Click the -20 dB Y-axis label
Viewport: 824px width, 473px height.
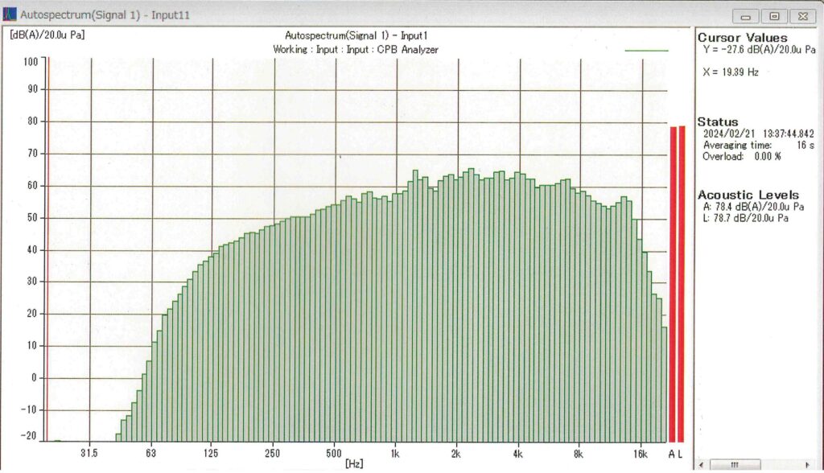point(29,436)
